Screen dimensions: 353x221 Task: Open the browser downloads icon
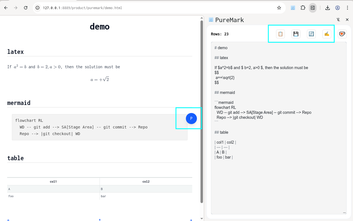tap(328, 8)
